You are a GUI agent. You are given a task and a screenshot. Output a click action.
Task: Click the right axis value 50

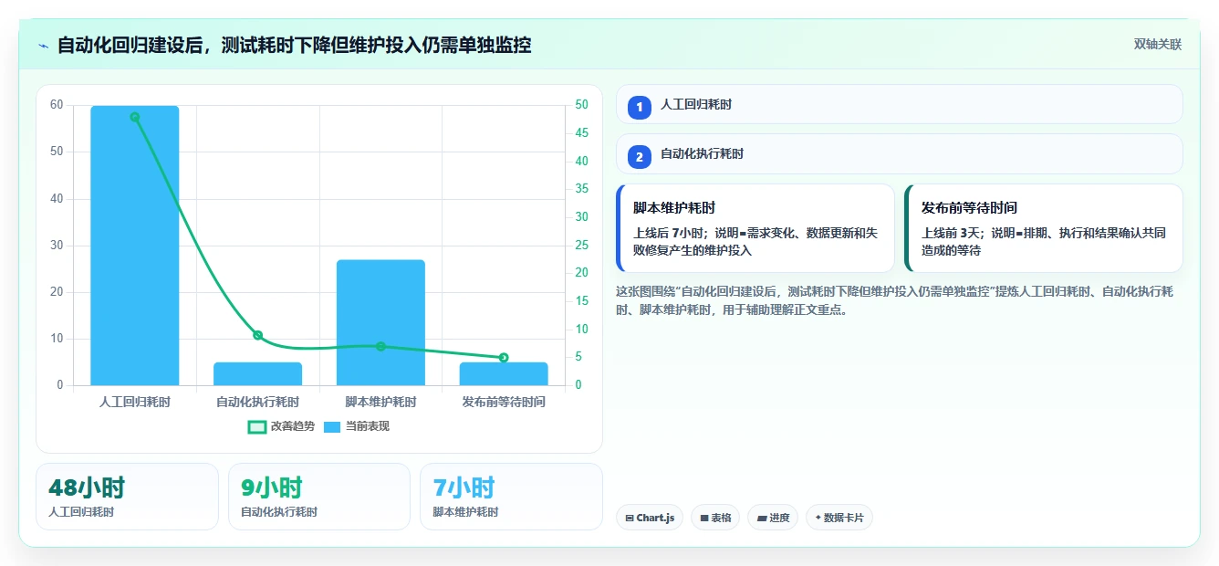582,105
